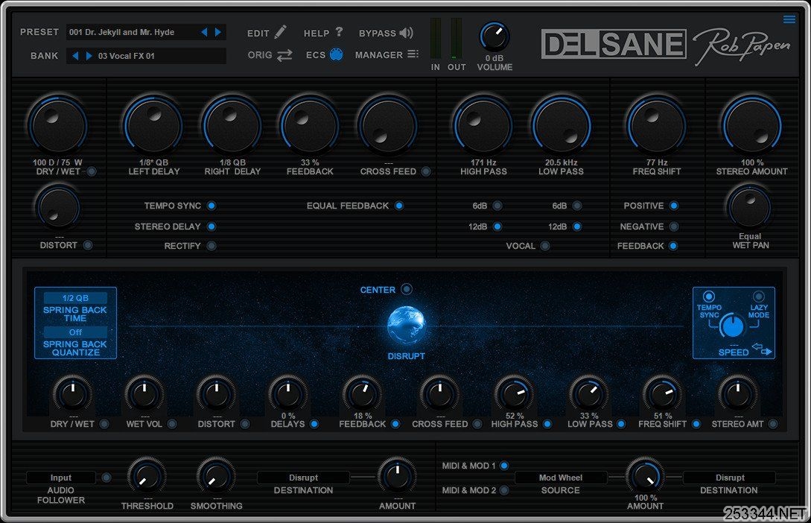Click the THRESHOLD knob
The image size is (811, 523).
(x=147, y=477)
